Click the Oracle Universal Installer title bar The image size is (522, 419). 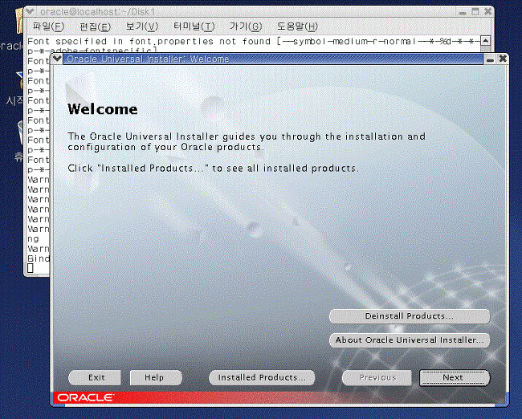(x=273, y=59)
